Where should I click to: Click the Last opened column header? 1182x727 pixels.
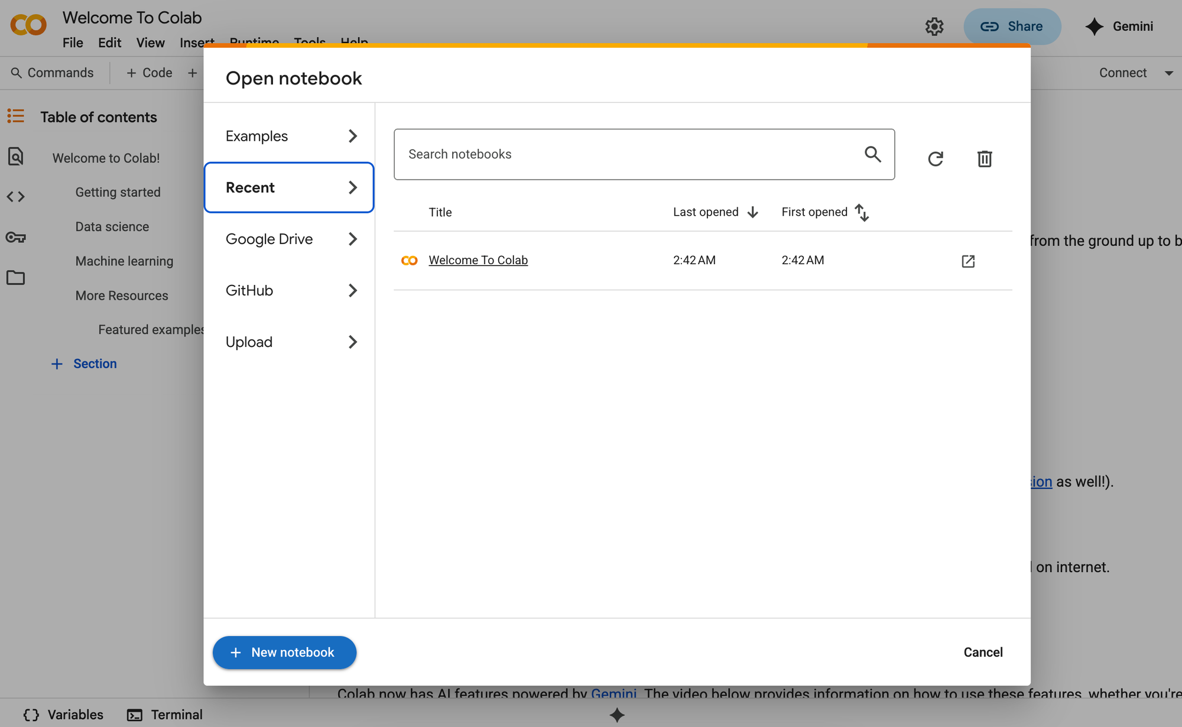point(706,212)
